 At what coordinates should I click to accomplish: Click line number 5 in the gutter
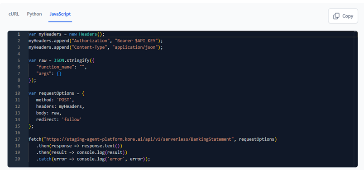click(x=19, y=60)
